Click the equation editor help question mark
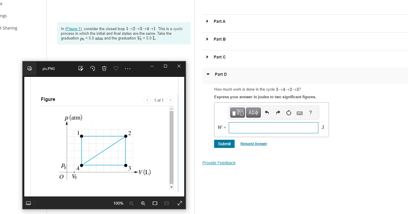Image resolution: width=408 pixels, height=214 pixels. click(310, 113)
